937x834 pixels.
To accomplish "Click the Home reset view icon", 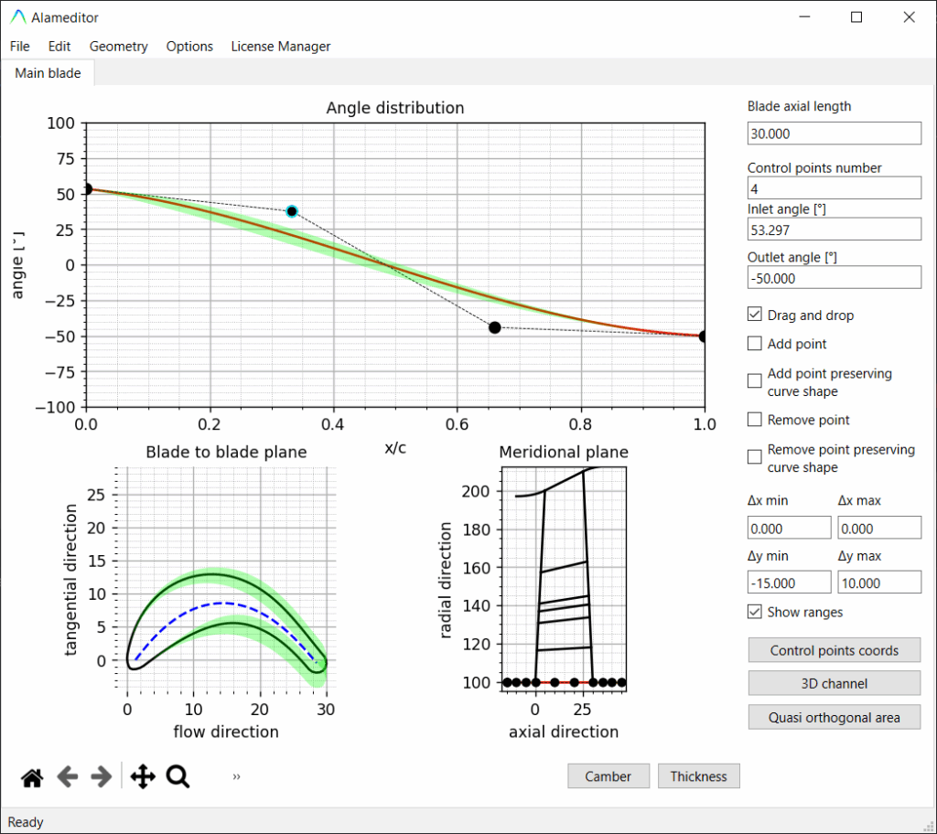I will [32, 777].
